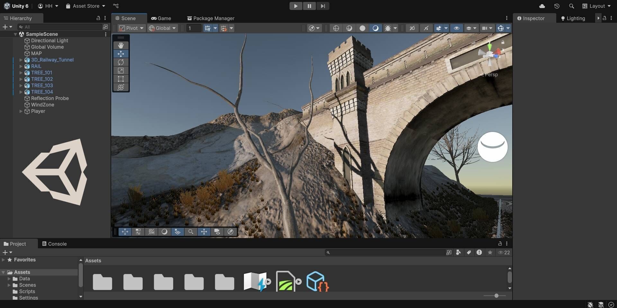Open the scene view more options menu

[507, 18]
